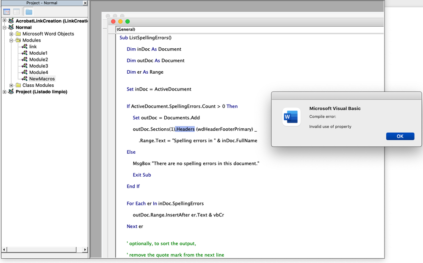The width and height of the screenshot is (423, 263).
Task: Toggle Folders icon in Project panel toolbar
Action: tap(29, 11)
